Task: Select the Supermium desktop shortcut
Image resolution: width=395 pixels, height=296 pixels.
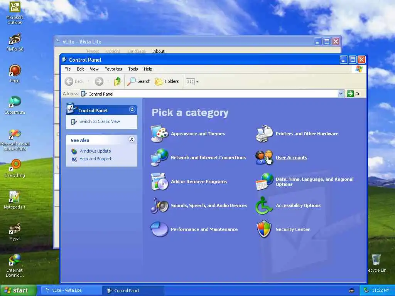Action: point(15,106)
